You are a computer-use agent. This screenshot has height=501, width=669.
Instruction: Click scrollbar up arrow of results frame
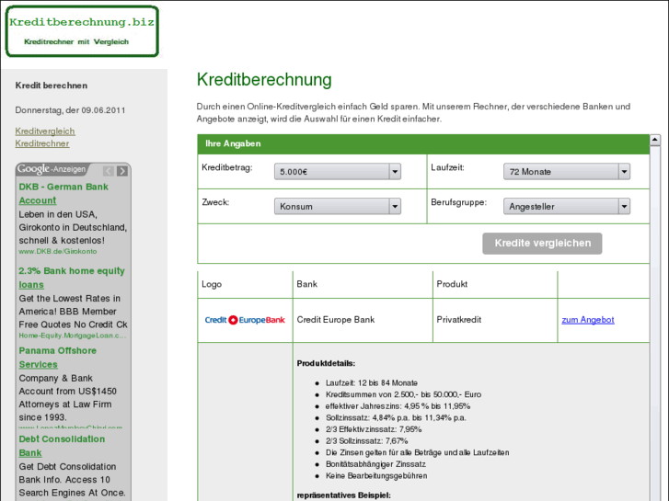click(x=655, y=140)
